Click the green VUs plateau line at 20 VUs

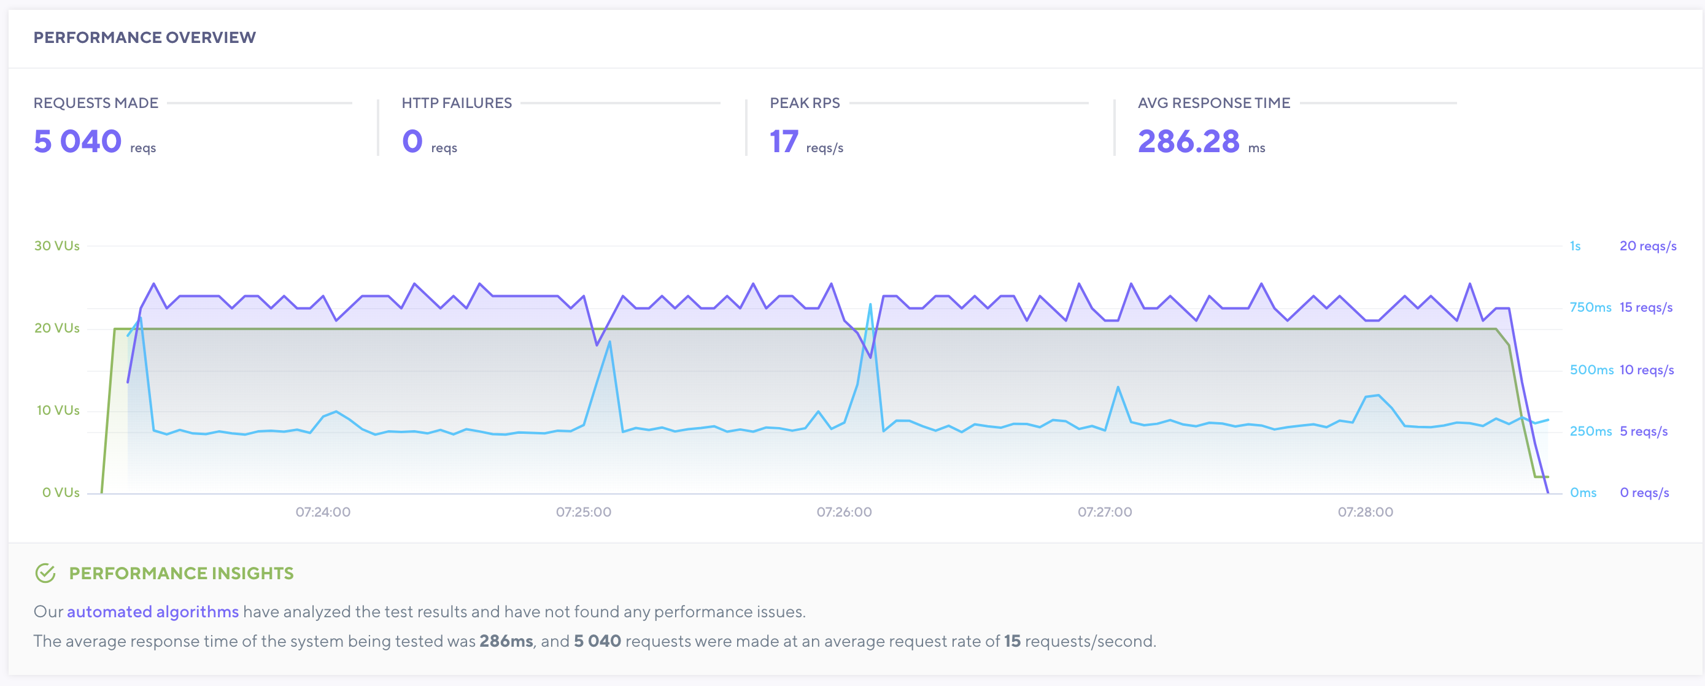[x=463, y=328]
